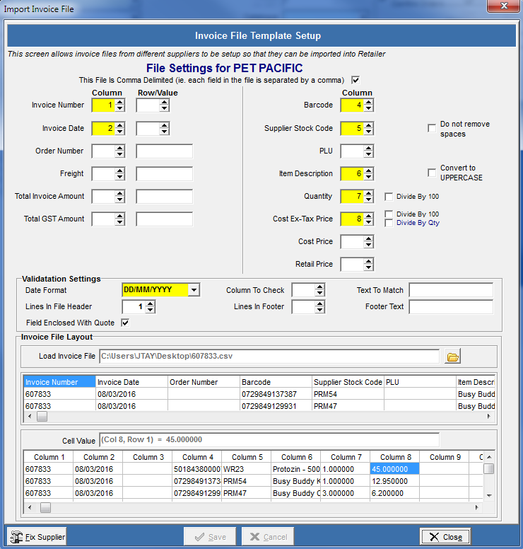The width and height of the screenshot is (523, 549).
Task: Select the Column 8 header
Action: click(394, 457)
